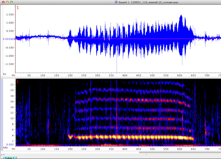Click the 1.500 amplitude axis label
The height and width of the screenshot is (159, 221).
click(10, 14)
